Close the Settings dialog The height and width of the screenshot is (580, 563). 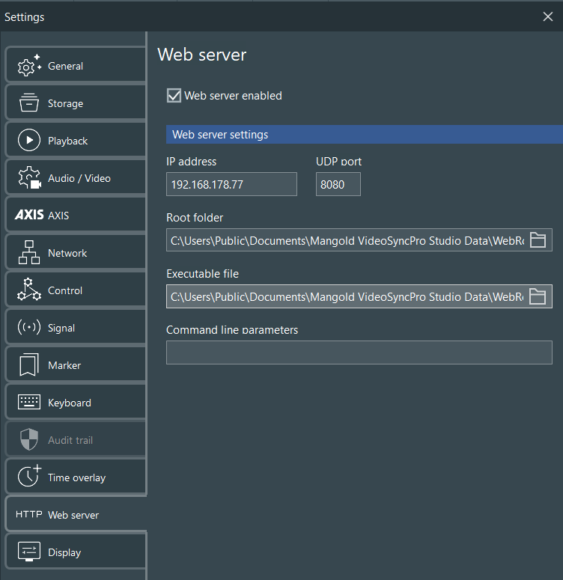pos(548,16)
